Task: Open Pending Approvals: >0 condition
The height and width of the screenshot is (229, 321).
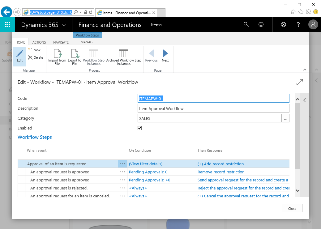Action: click(x=150, y=180)
